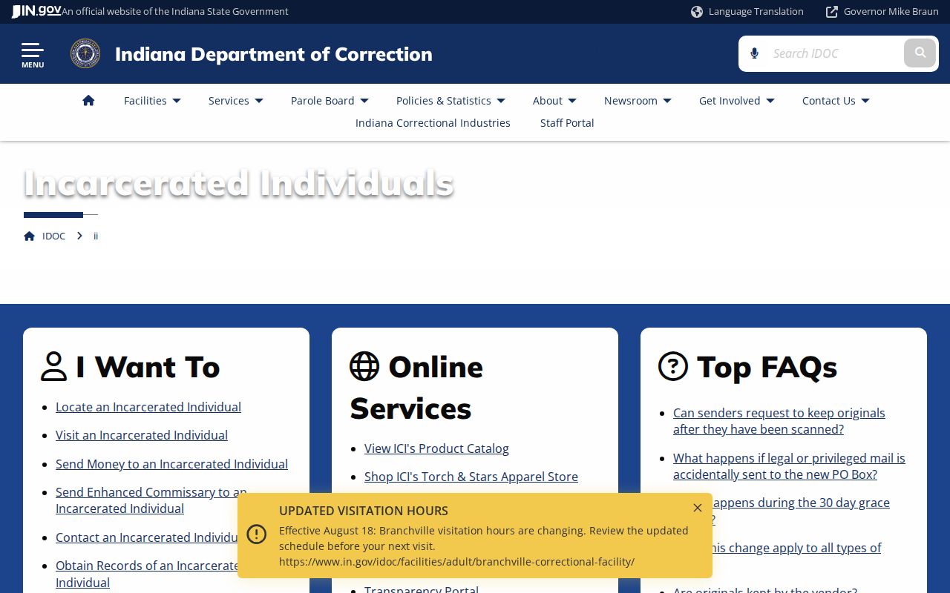Viewport: 950px width, 593px height.
Task: Click the home icon in navigation bar
Action: point(88,101)
